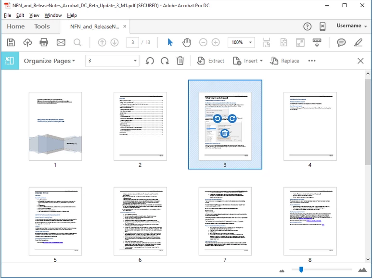Switch to full screen mode icon
373x279 pixels.
pyautogui.click(x=300, y=42)
